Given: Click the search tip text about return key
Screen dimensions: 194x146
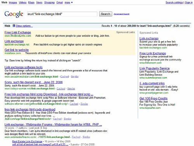Looking at the screenshot, I should [x=43, y=60].
